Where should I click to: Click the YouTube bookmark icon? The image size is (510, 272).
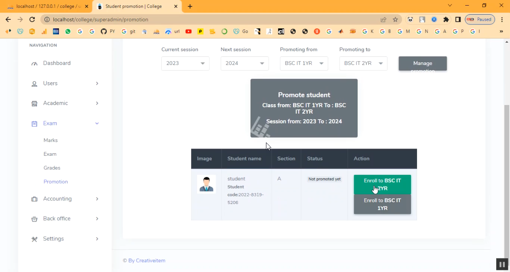[189, 31]
